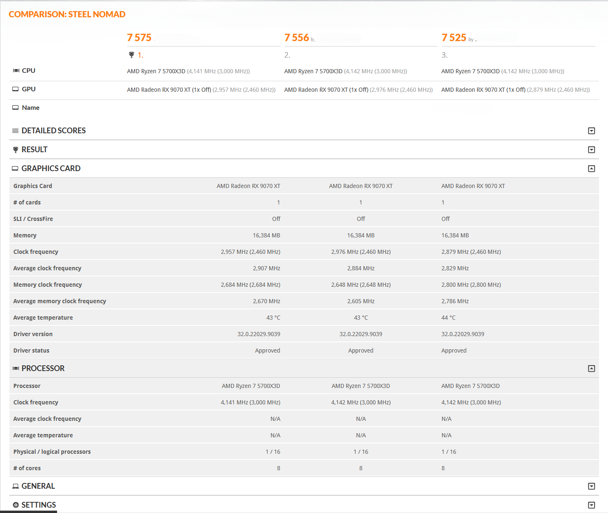The height and width of the screenshot is (513, 608).
Task: Click the Graphics Card Memory row label
Action: [25, 235]
